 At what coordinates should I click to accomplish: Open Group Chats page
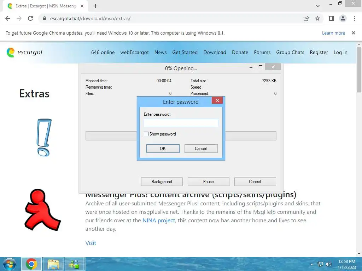(x=290, y=52)
